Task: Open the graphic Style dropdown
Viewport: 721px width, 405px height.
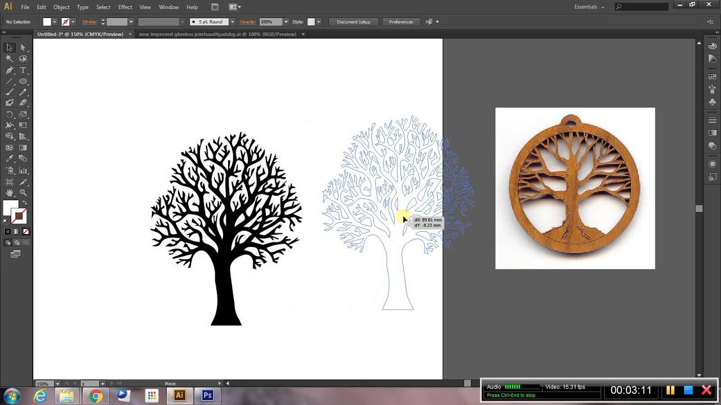Action: [x=319, y=22]
